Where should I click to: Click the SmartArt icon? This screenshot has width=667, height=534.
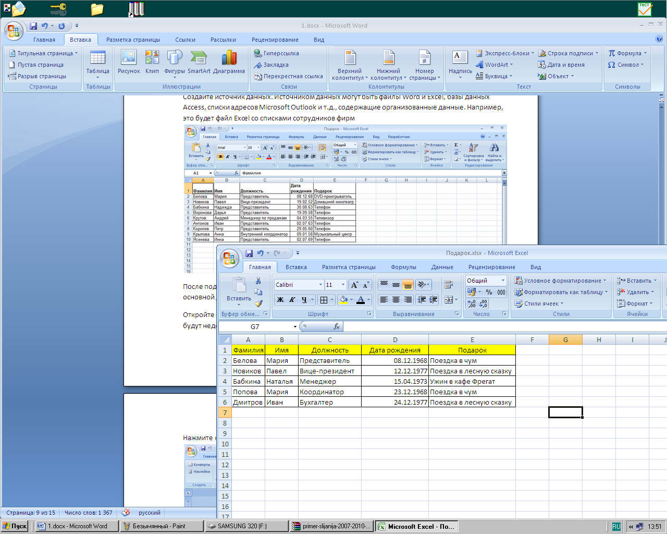pos(199,62)
